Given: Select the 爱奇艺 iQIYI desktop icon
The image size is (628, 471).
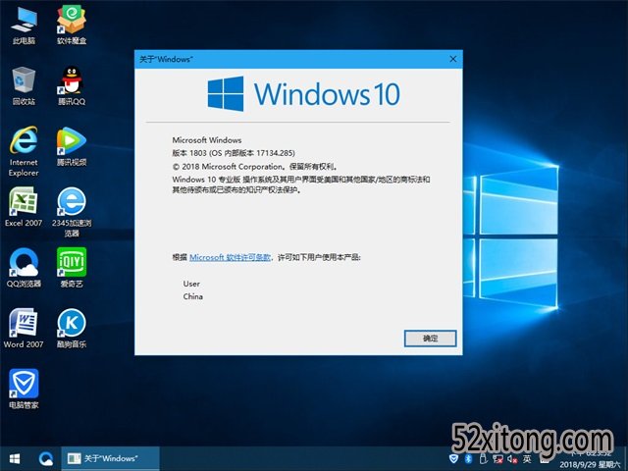Looking at the screenshot, I should (72, 268).
